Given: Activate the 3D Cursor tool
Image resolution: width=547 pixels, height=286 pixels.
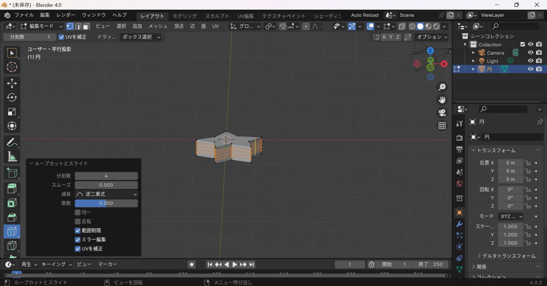Looking at the screenshot, I should 12,67.
